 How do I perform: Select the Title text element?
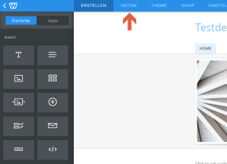18,55
